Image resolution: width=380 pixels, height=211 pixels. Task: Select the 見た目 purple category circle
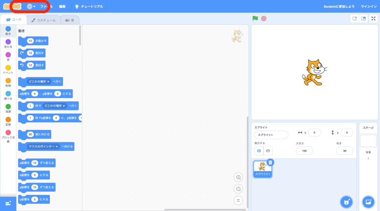click(x=8, y=42)
